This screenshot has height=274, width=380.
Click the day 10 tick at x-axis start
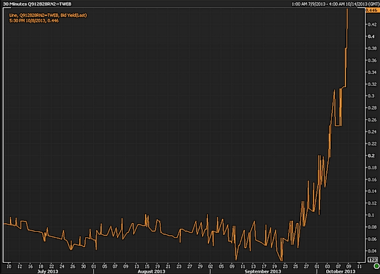pos(9,264)
